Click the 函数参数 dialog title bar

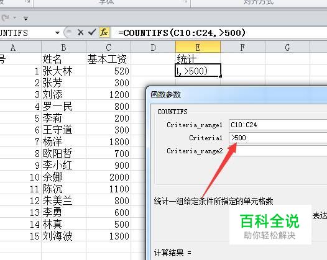237,95
